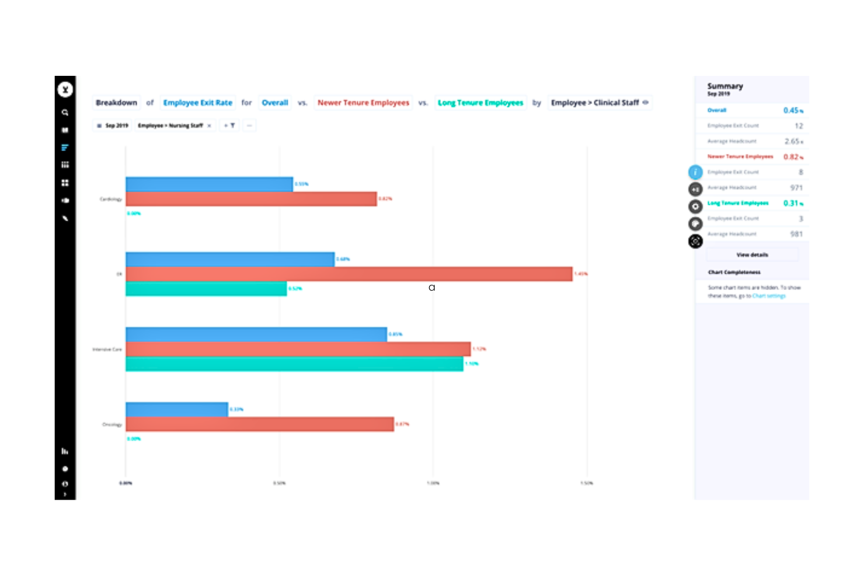The image size is (864, 576).
Task: Click the bar chart icon near sidebar bottom
Action: point(65,451)
